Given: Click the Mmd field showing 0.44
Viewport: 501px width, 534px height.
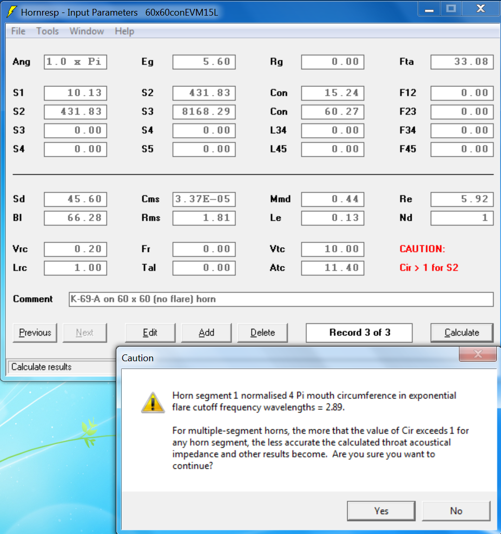Looking at the screenshot, I should click(x=333, y=199).
